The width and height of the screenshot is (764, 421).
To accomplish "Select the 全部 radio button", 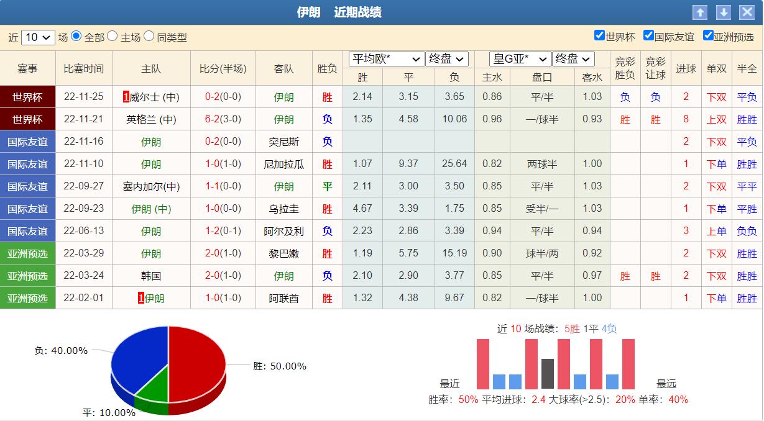I will tap(77, 37).
